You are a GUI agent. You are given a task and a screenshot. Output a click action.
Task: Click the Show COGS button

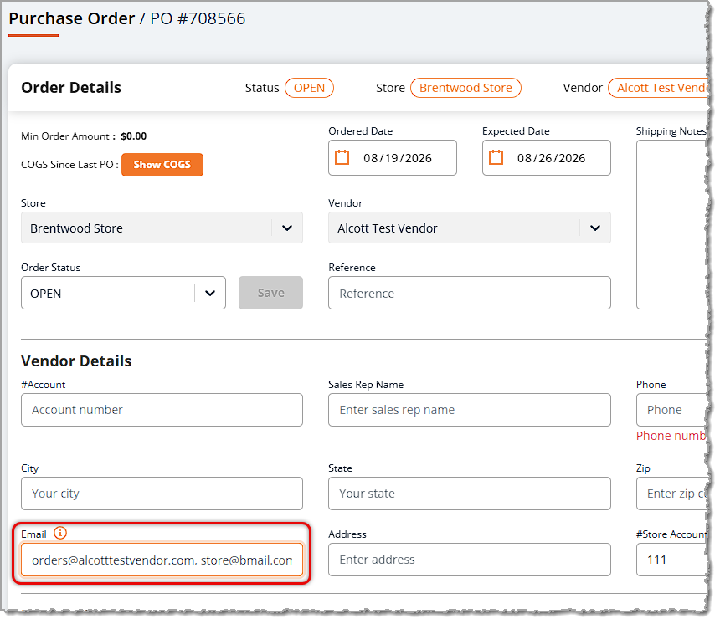click(x=162, y=165)
